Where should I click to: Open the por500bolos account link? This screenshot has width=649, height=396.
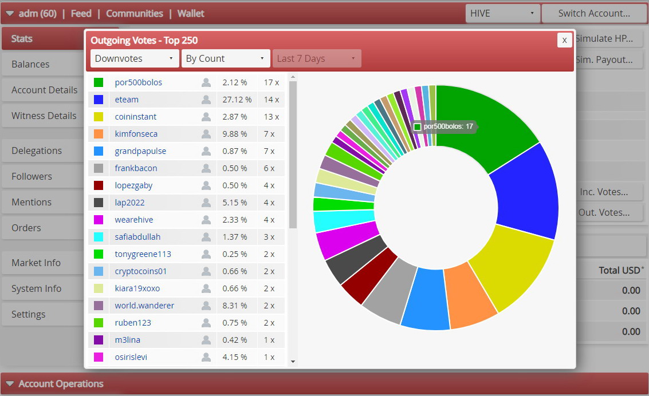[138, 82]
